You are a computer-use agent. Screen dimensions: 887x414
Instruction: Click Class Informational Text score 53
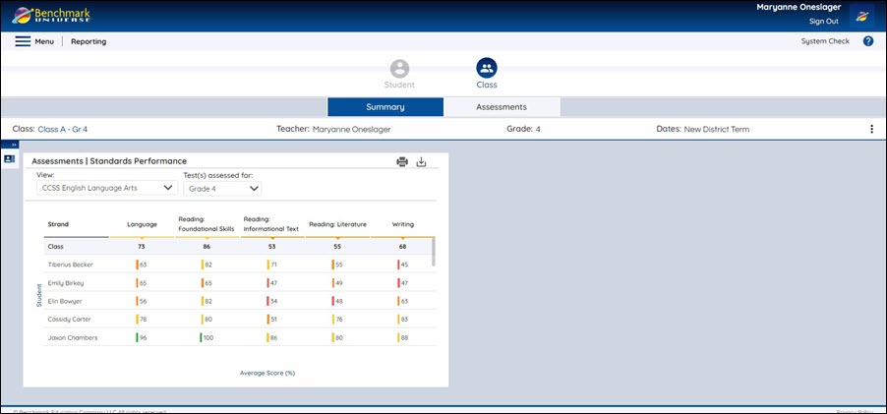[x=272, y=247]
